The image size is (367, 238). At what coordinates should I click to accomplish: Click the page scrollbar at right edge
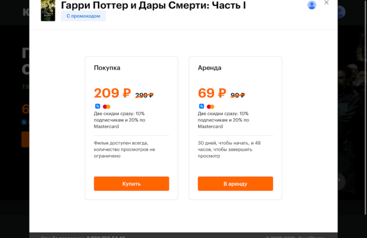(366, 107)
